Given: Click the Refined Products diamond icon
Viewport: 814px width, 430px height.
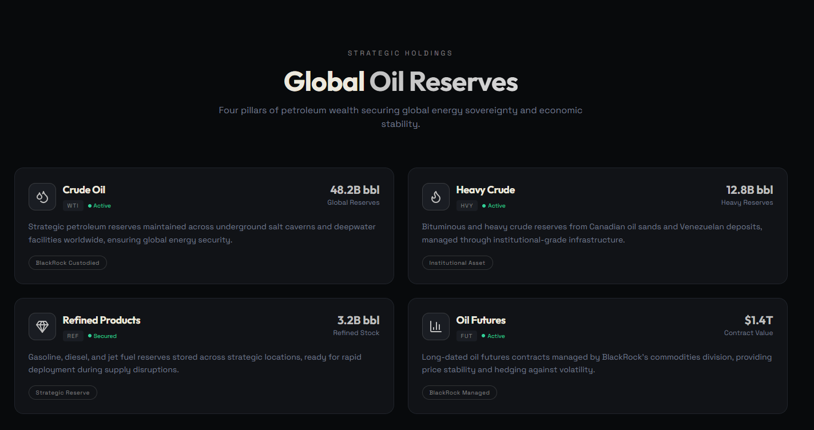Looking at the screenshot, I should 42,326.
